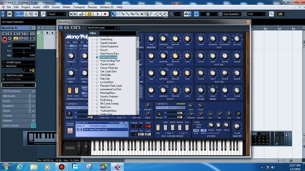Click the filter text field in the preset browser
This screenshot has height=171, width=305.
[x=118, y=33]
